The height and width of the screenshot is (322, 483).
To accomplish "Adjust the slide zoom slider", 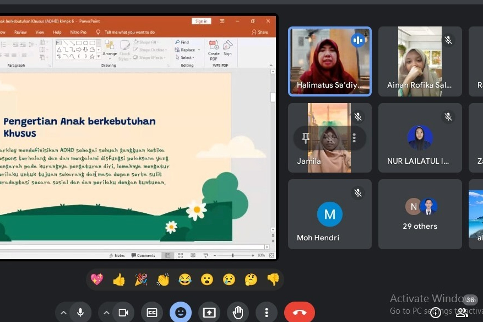I will tap(232, 255).
